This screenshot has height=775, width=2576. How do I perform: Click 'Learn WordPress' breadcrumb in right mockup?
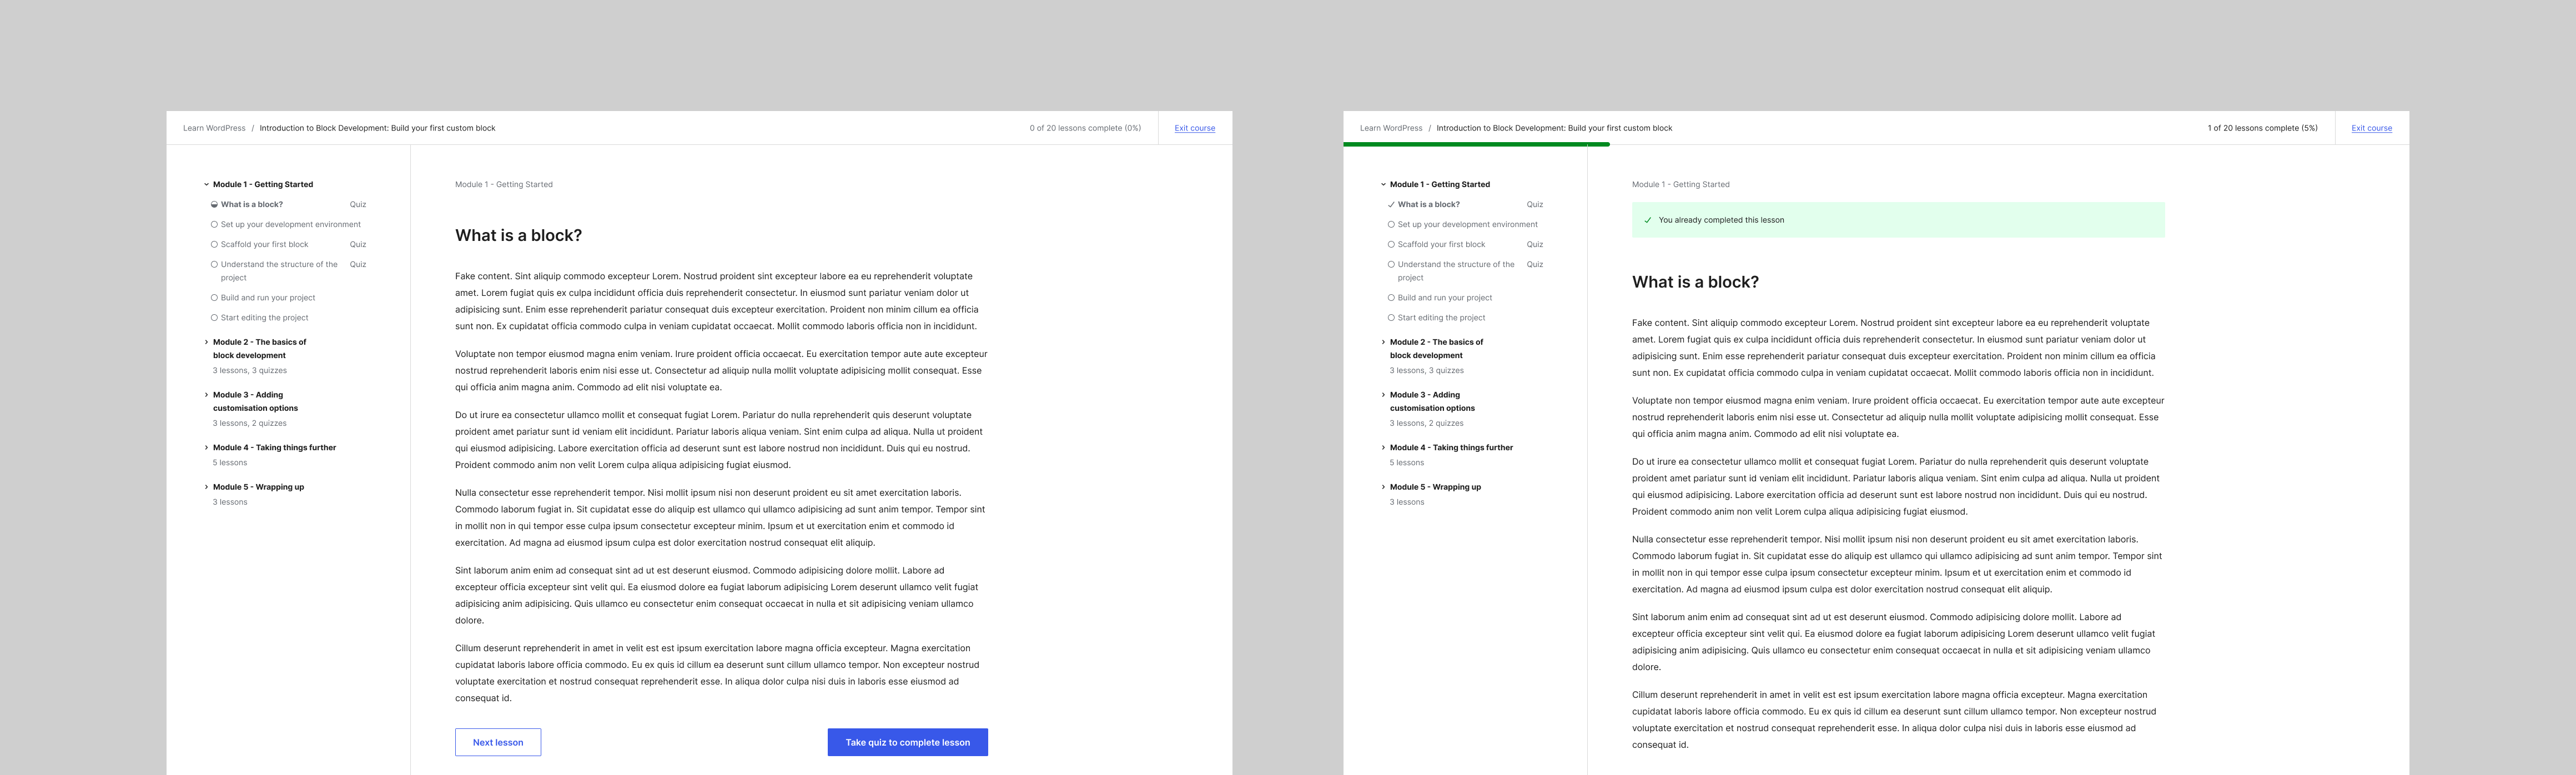pyautogui.click(x=1390, y=128)
